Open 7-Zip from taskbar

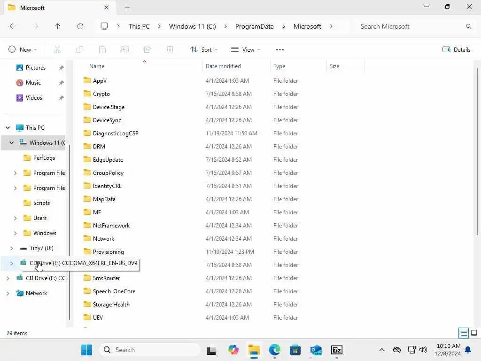pos(336,350)
